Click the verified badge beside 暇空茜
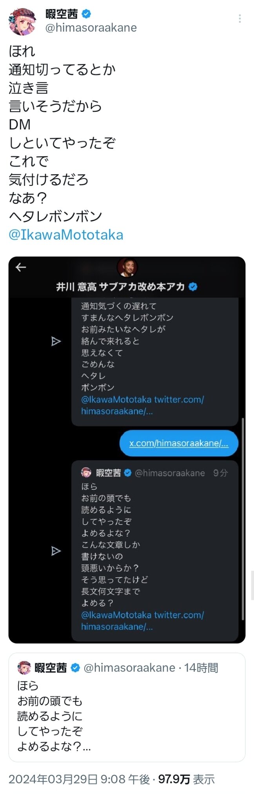Screen dimensions: 254x794 86,14
